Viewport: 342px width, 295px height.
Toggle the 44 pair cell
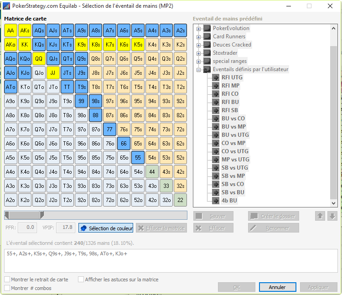pyautogui.click(x=152, y=172)
